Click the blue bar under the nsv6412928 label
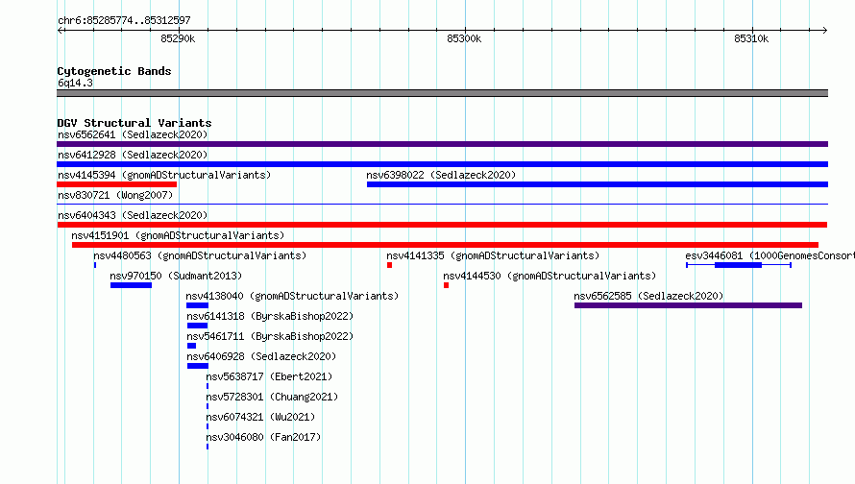 [442, 164]
